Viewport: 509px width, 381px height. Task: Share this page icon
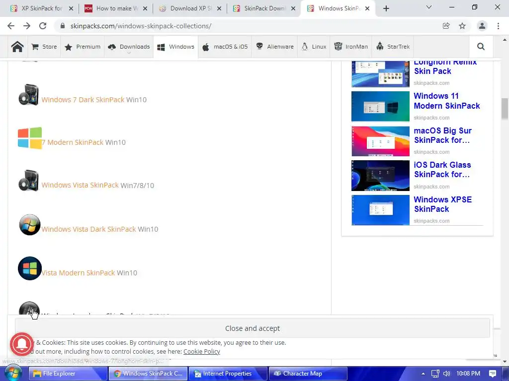(x=446, y=26)
